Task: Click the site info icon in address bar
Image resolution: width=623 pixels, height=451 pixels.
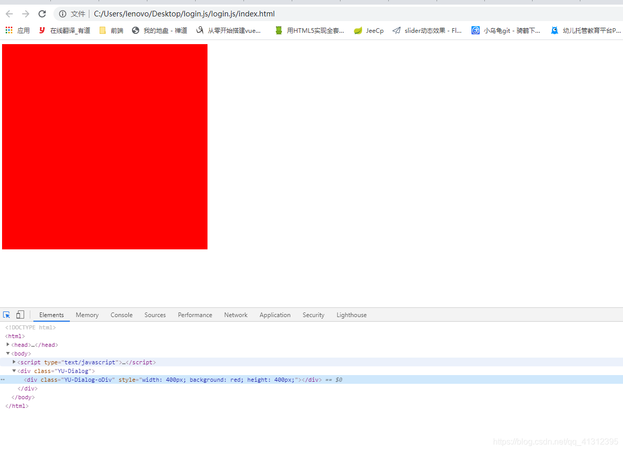Action: tap(63, 14)
